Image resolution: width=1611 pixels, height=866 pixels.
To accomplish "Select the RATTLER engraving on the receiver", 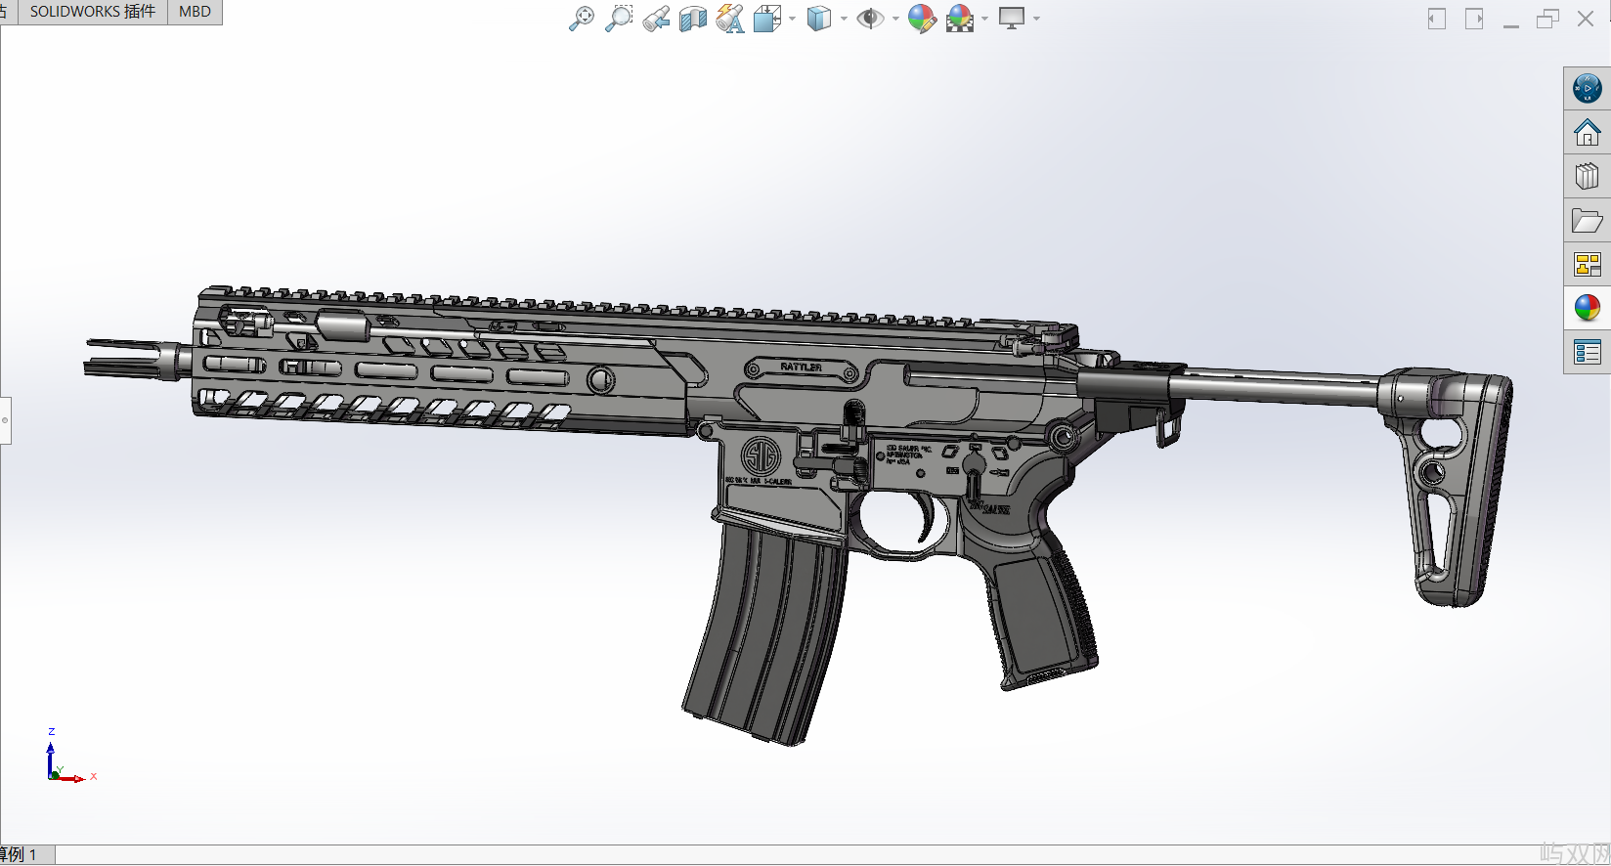I will tap(801, 368).
